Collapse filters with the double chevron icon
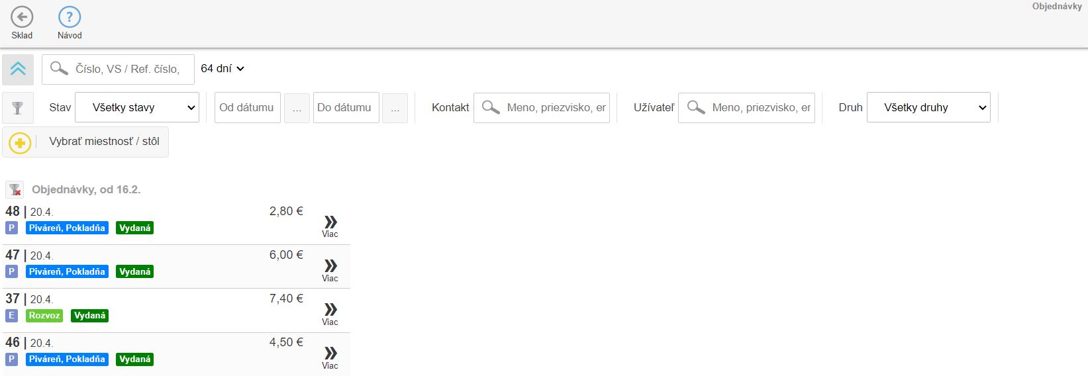Image resolution: width=1088 pixels, height=376 pixels. 18,69
